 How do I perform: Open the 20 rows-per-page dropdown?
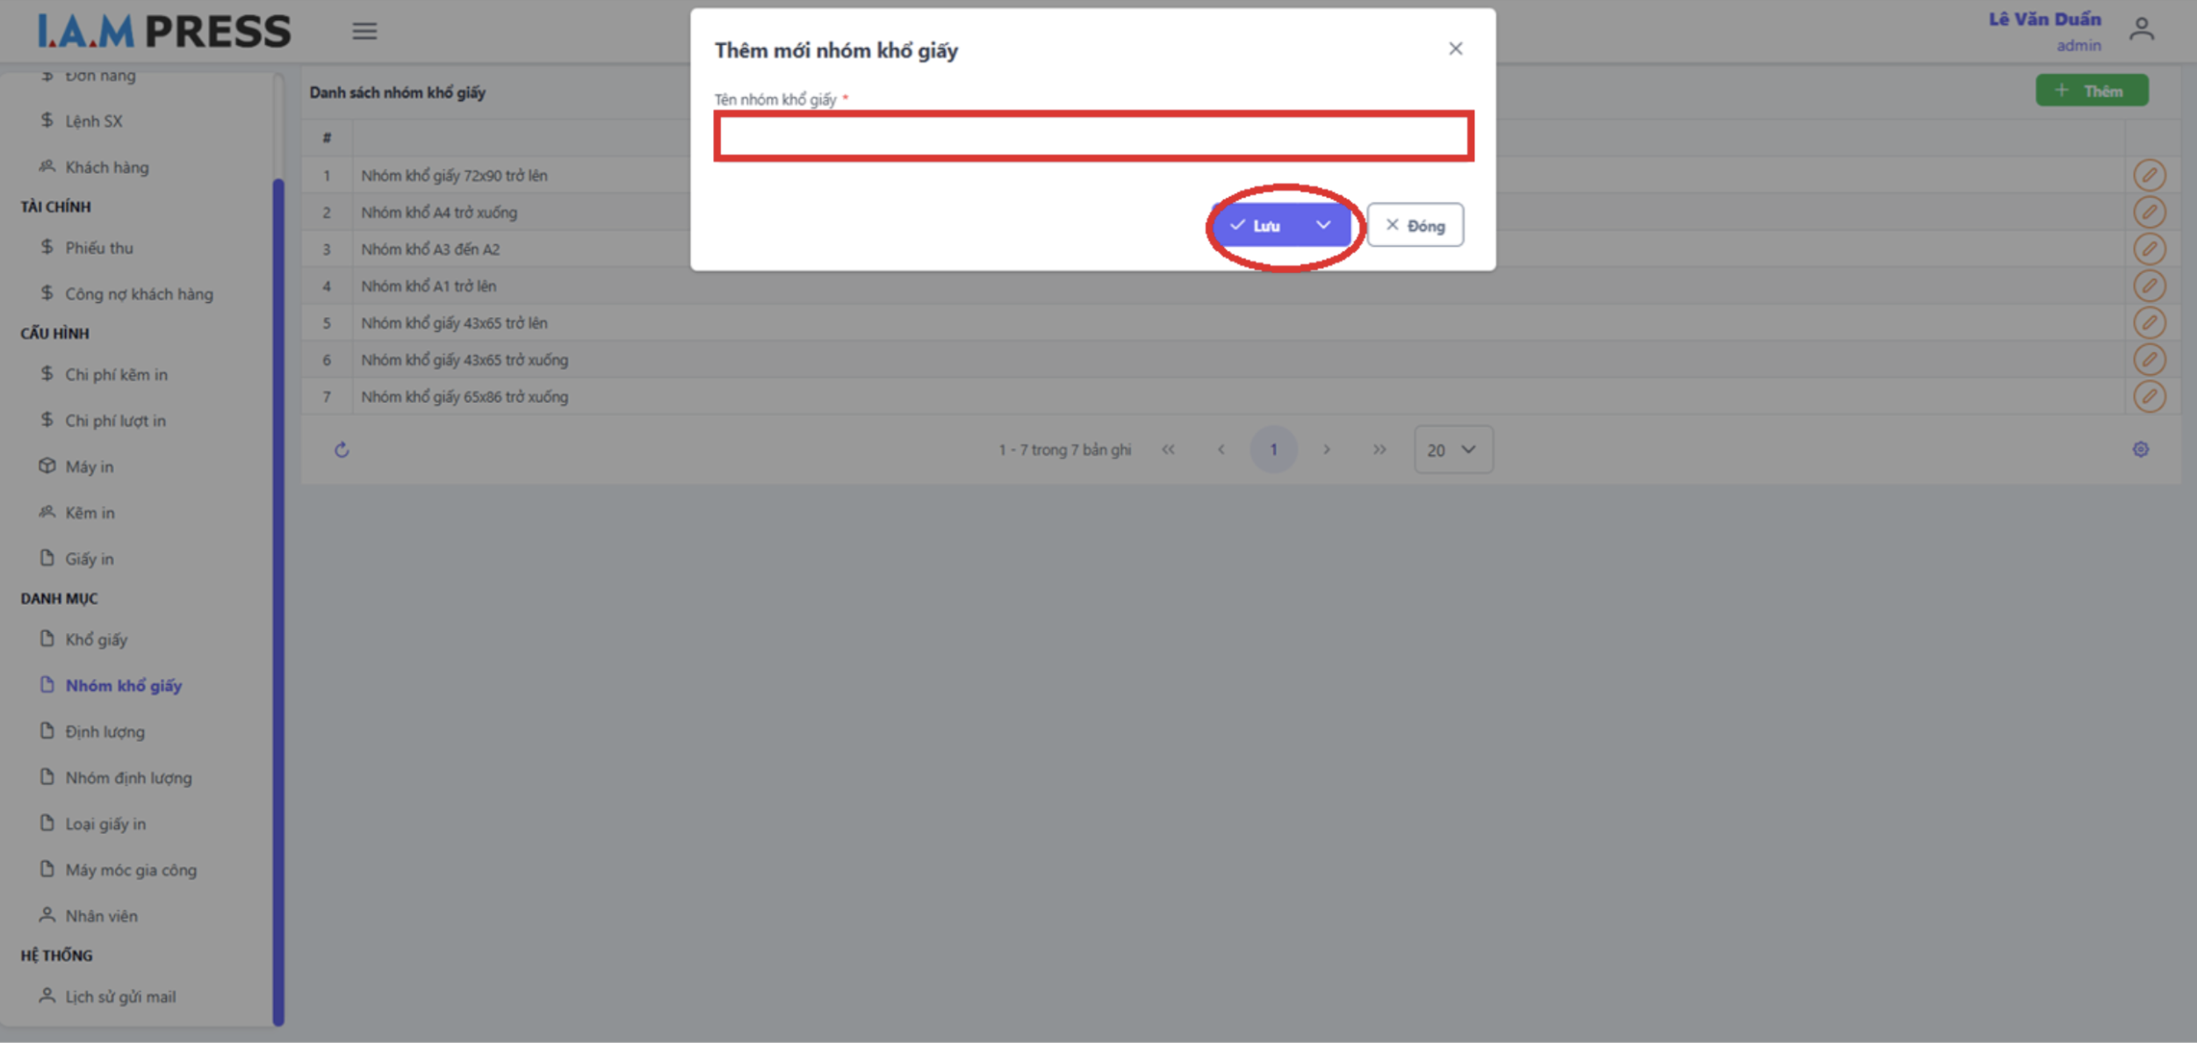point(1452,450)
